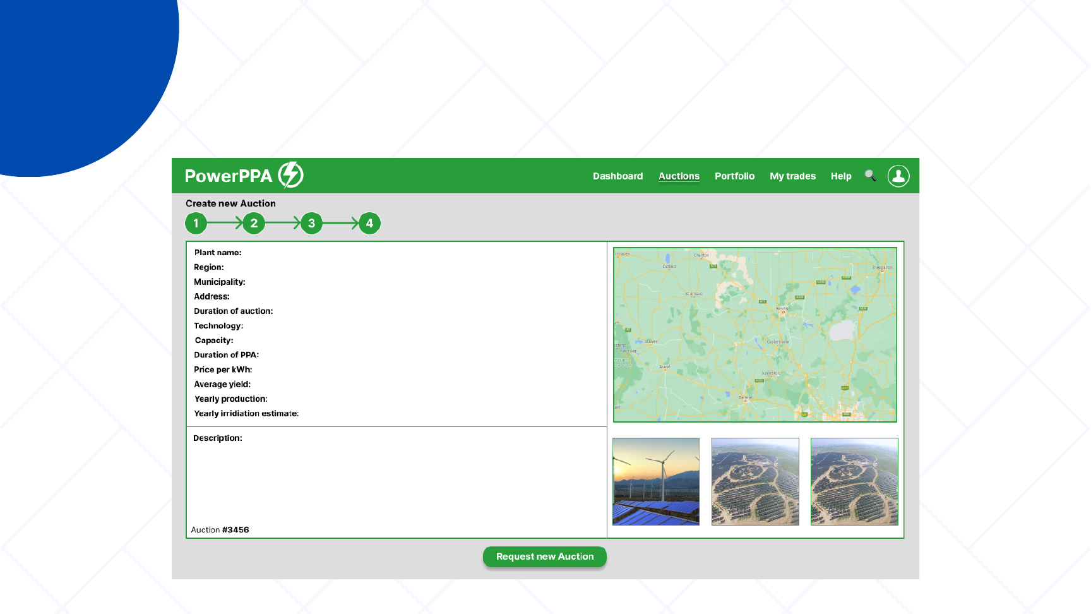Open My trades section
The width and height of the screenshot is (1091, 614).
(x=792, y=176)
